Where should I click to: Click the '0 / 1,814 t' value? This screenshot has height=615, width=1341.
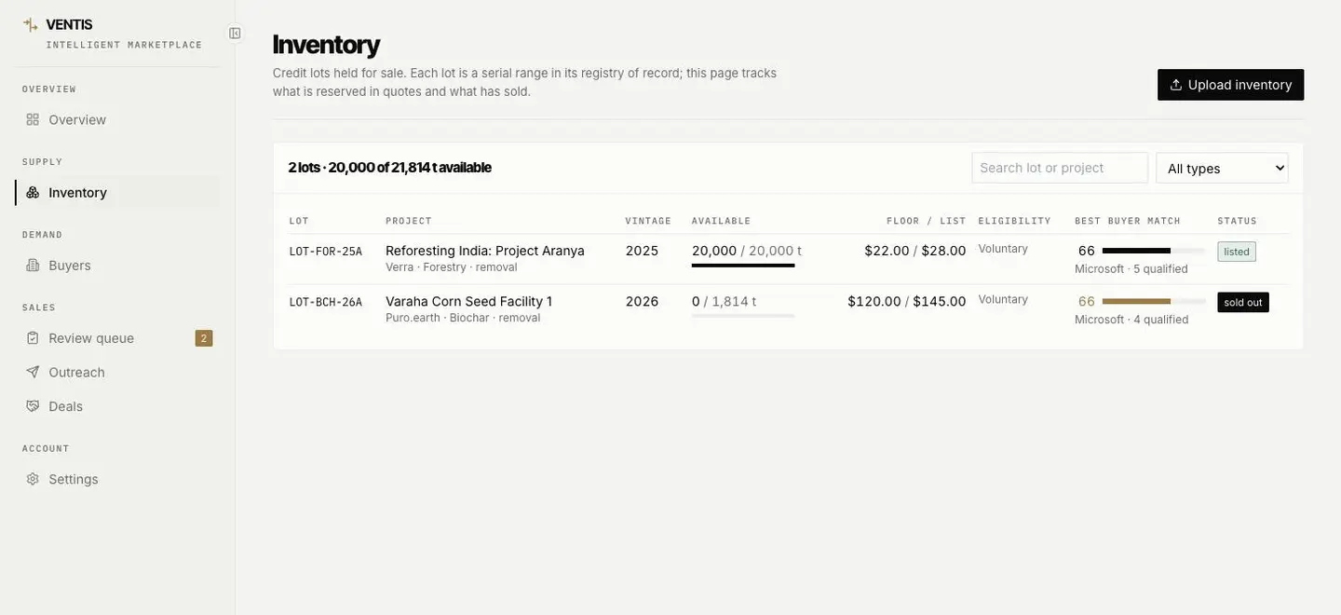point(725,301)
